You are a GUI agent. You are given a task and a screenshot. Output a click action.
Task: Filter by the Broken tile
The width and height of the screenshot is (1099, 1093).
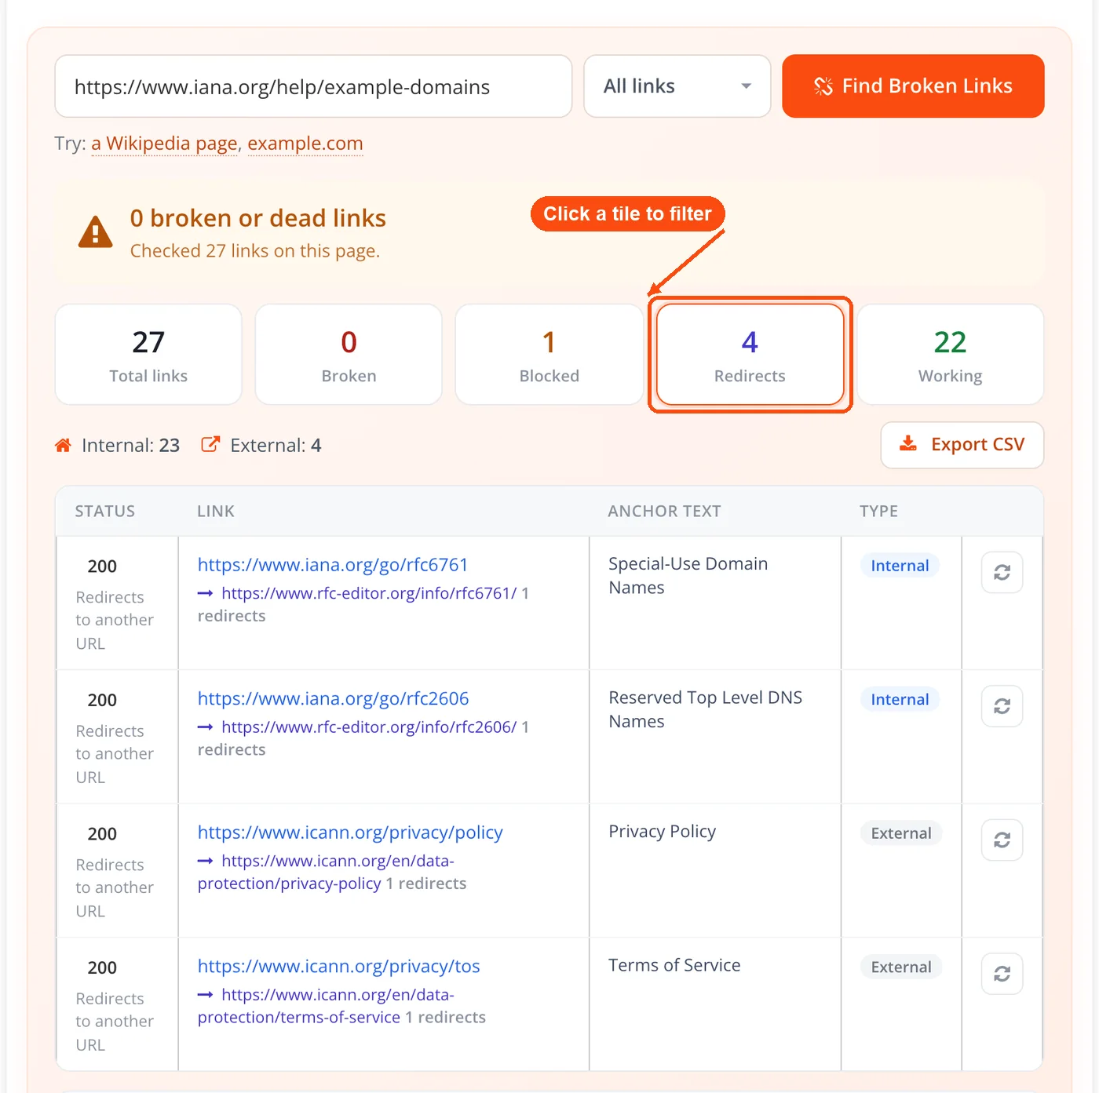[x=349, y=355]
